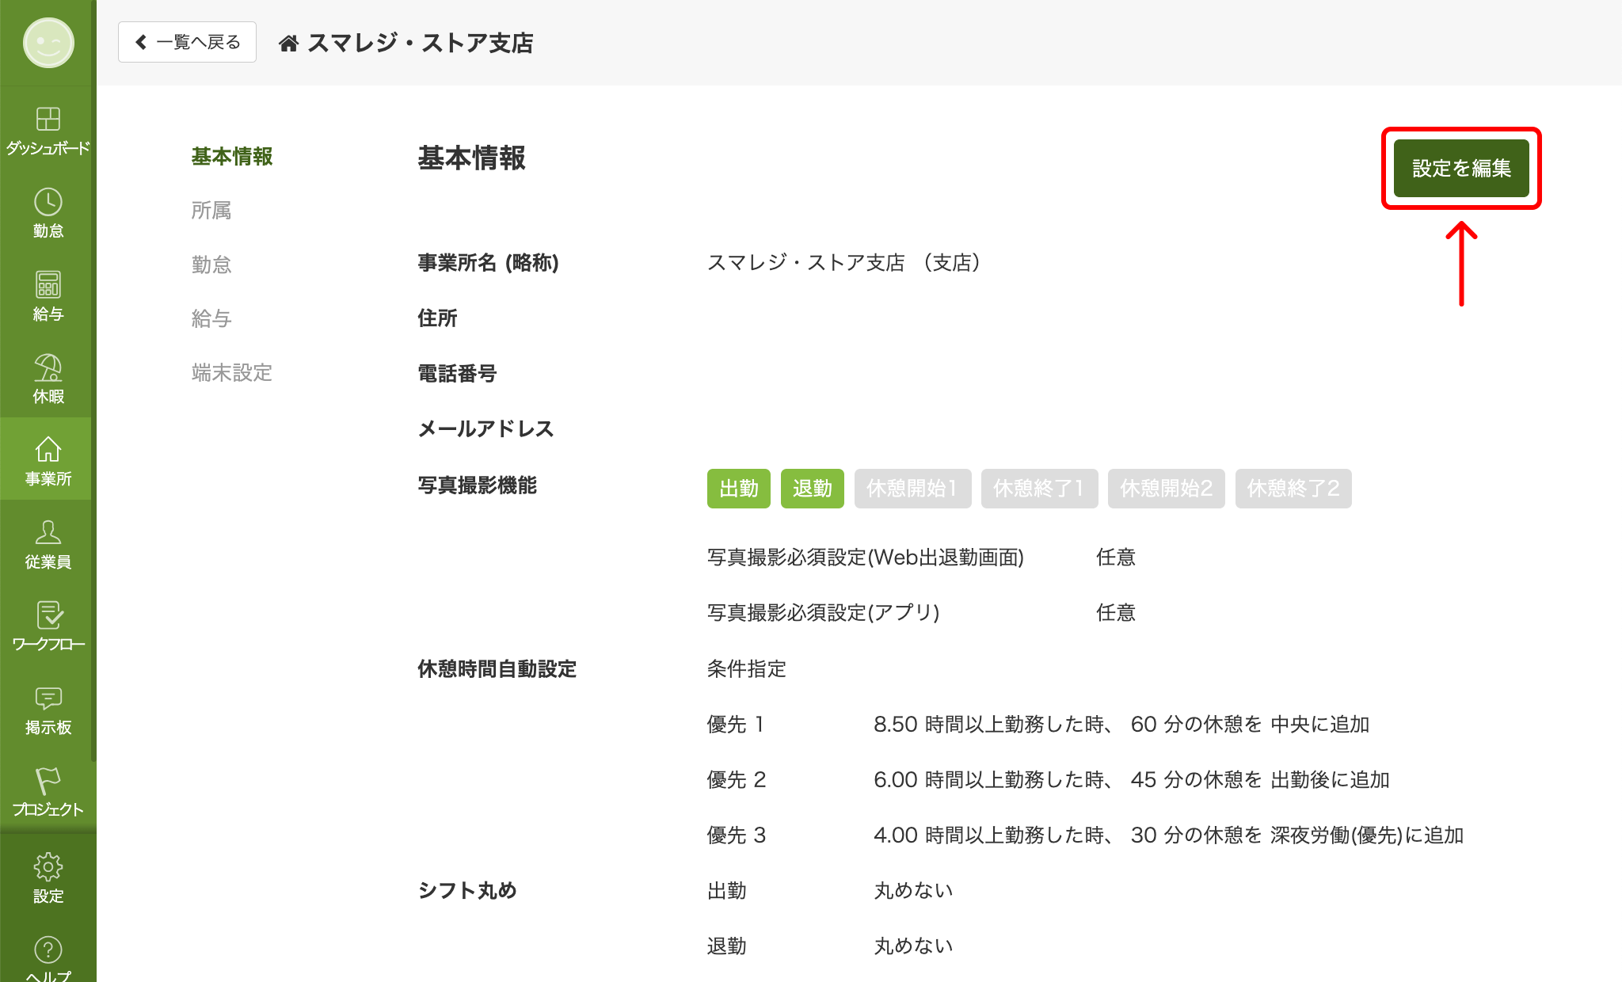This screenshot has width=1622, height=982.
Task: Toggle the 出勤 photo capture tag
Action: (738, 489)
